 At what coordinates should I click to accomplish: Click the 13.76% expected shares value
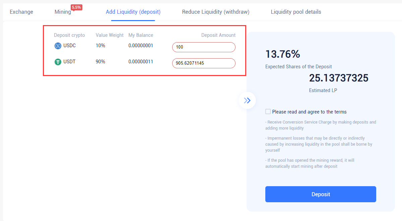point(283,54)
